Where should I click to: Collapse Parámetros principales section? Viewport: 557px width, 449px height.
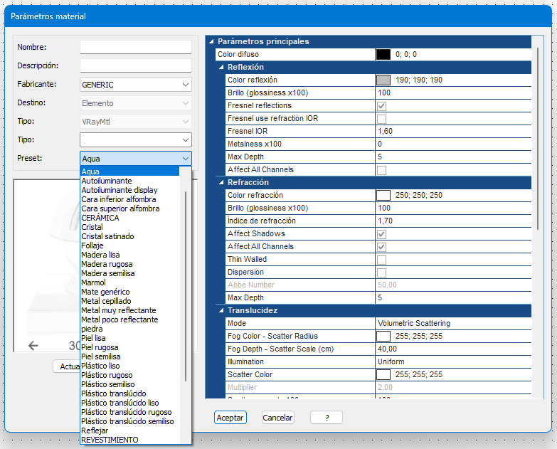point(211,41)
